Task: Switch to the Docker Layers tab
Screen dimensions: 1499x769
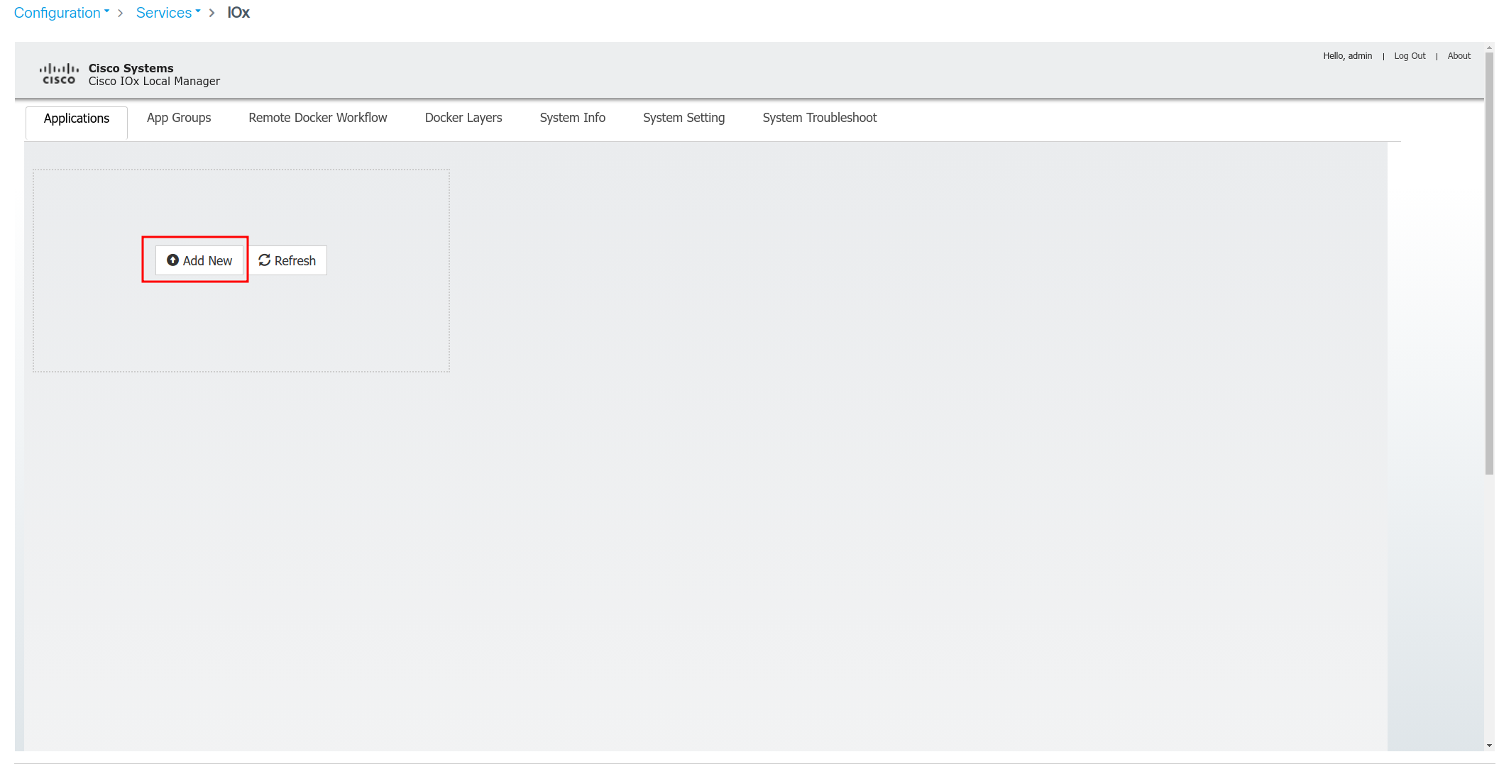Action: [463, 118]
